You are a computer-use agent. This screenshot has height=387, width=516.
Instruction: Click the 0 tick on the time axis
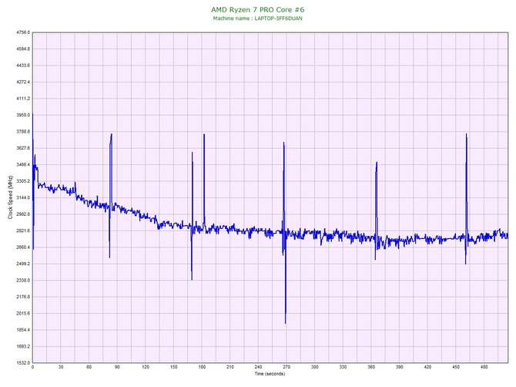pyautogui.click(x=32, y=367)
